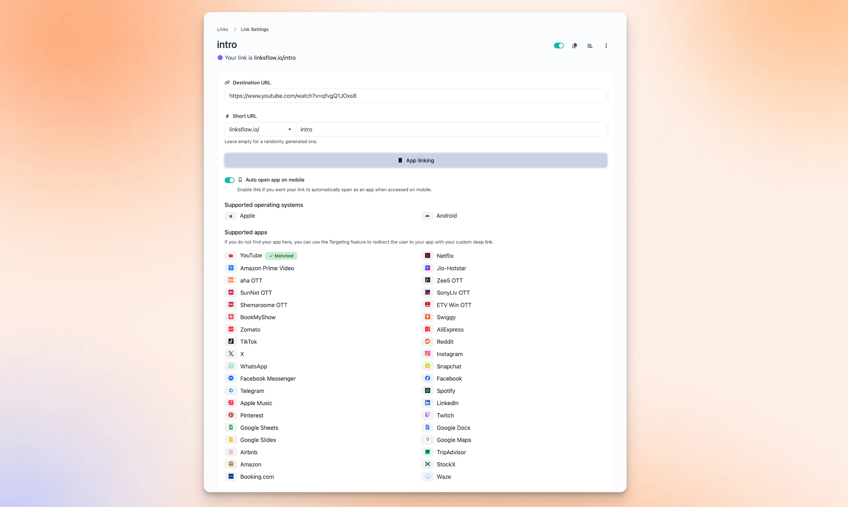Click the copy link icon
The height and width of the screenshot is (507, 848).
(575, 46)
